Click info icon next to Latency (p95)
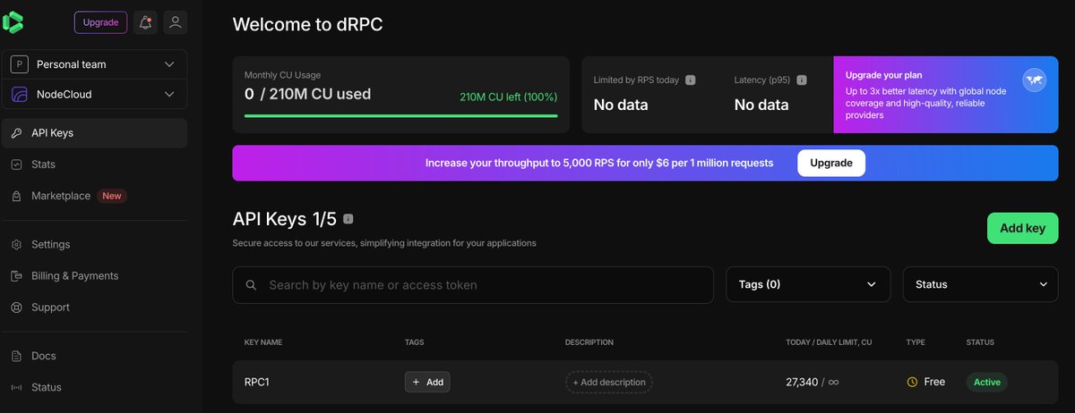 [x=802, y=80]
